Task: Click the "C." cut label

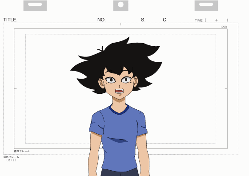Action: point(165,20)
